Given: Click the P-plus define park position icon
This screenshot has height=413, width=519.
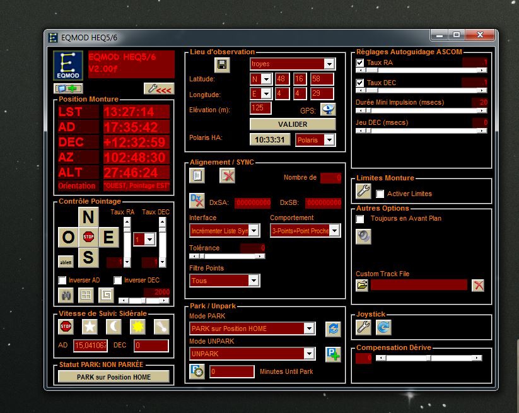Looking at the screenshot, I should click(333, 354).
